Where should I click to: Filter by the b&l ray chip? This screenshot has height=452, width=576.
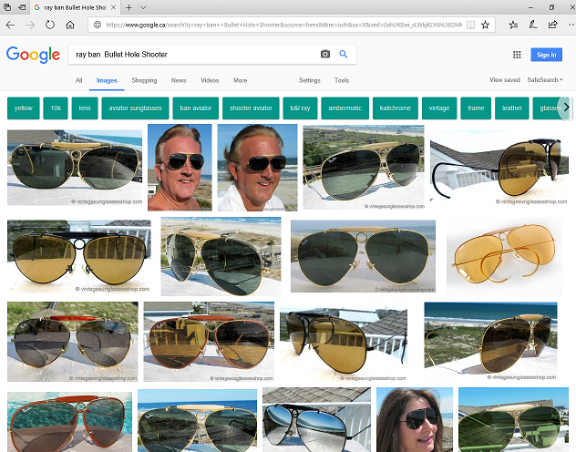coord(300,108)
